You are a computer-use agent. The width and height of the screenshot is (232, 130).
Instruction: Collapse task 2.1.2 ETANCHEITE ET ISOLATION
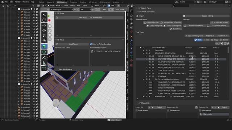(x=143, y=53)
